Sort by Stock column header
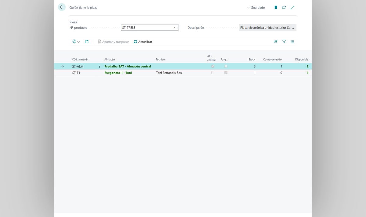This screenshot has width=366, height=217. point(252,60)
